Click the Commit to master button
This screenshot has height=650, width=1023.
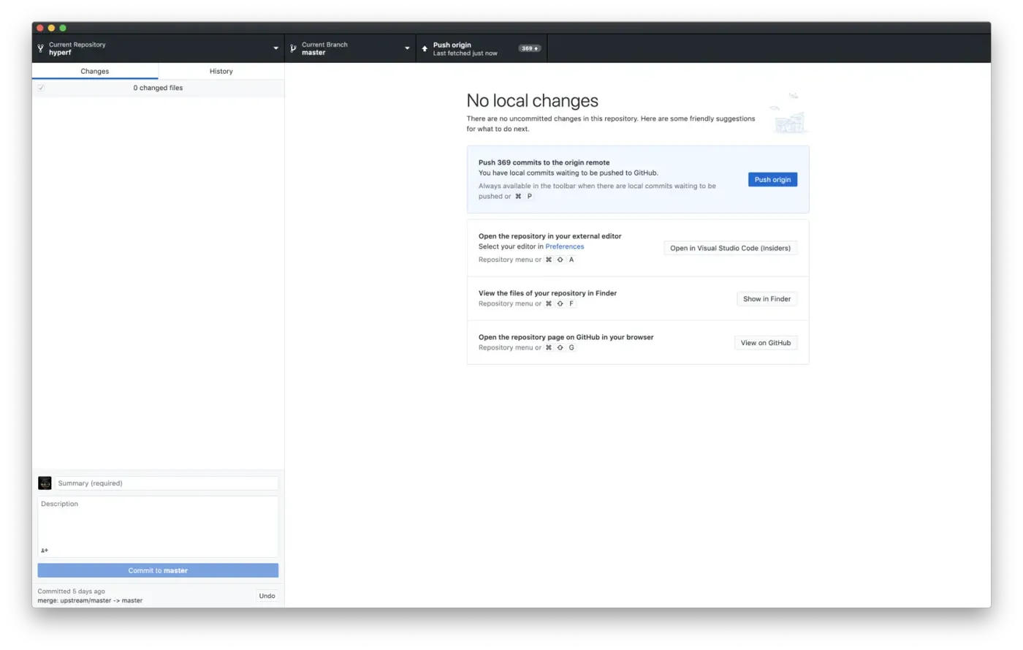[x=158, y=570]
